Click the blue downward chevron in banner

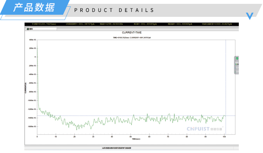point(250,16)
